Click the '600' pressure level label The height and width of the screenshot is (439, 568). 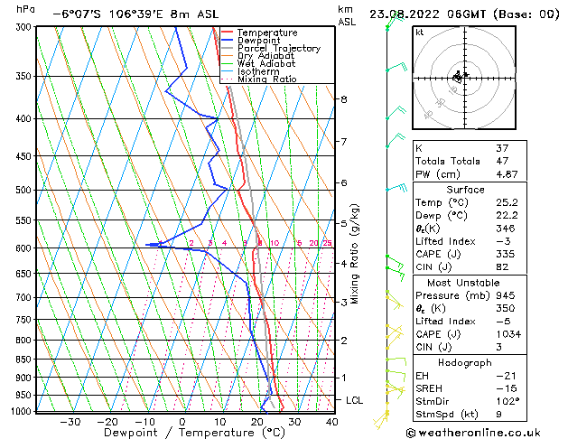[25, 248]
